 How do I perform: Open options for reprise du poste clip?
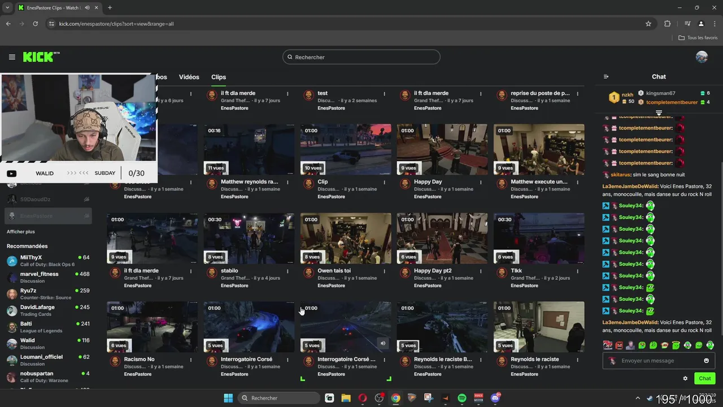pyautogui.click(x=577, y=93)
